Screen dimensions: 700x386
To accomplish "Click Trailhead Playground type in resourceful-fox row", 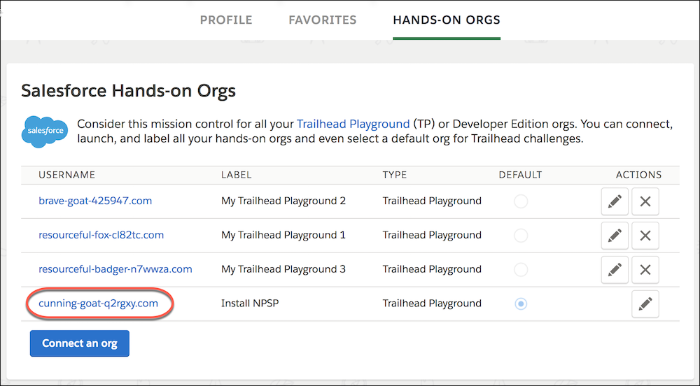I will 432,235.
